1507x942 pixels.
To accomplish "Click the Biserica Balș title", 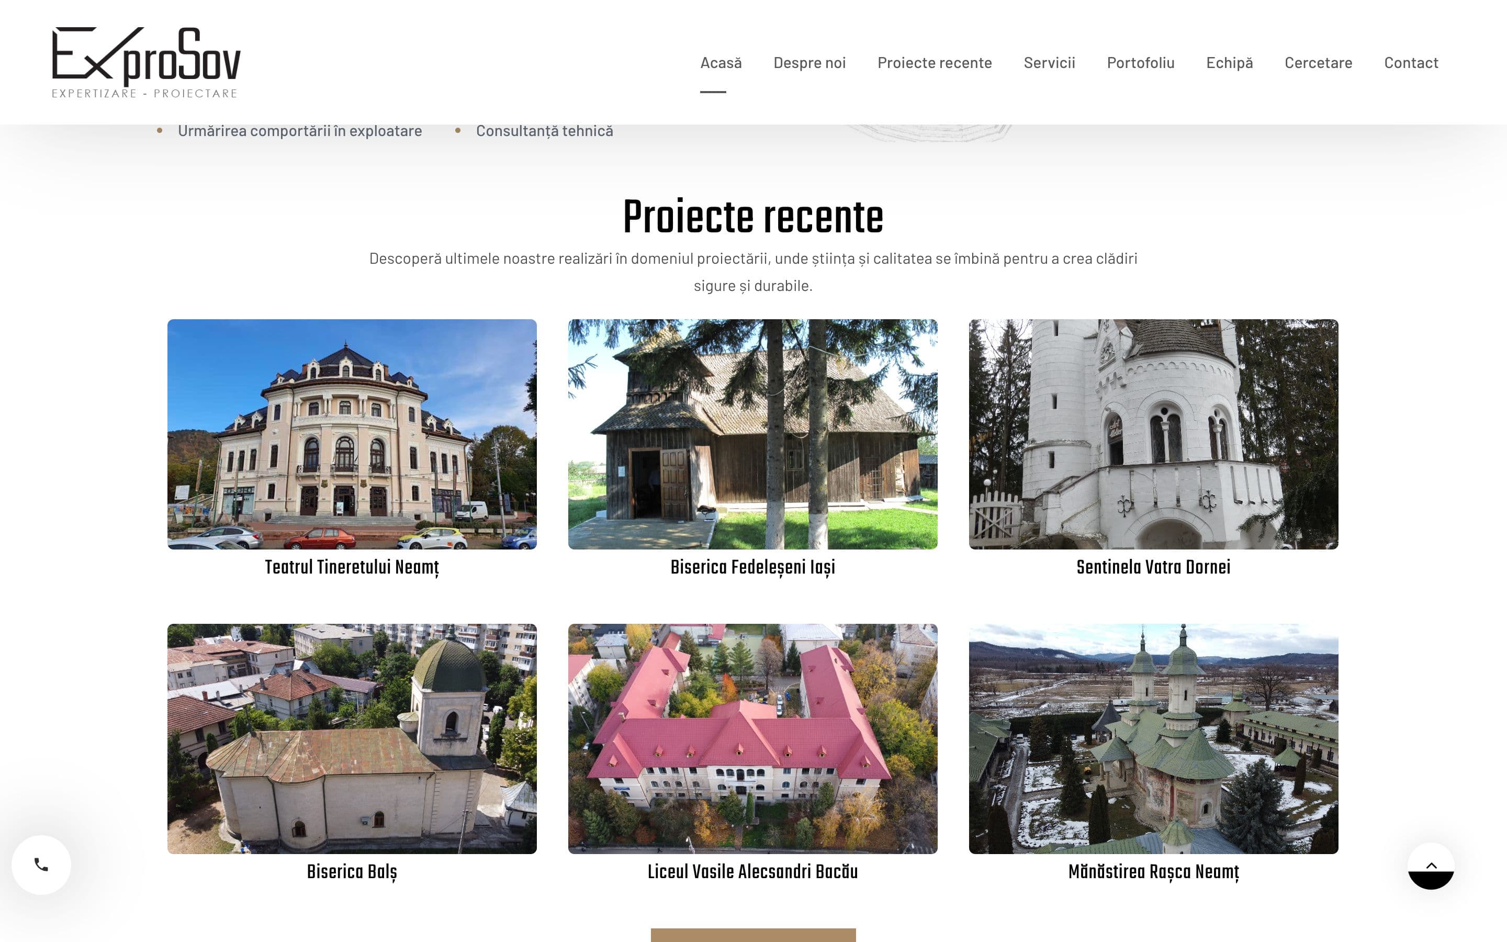I will pos(352,872).
